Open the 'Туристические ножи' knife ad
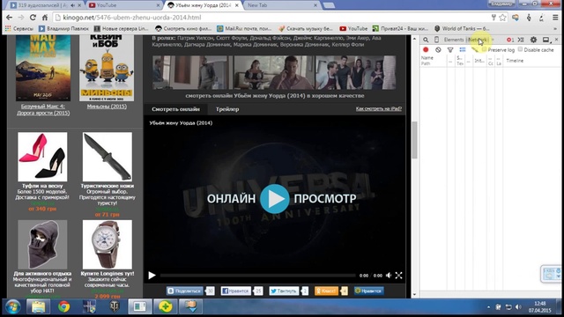The image size is (564, 317). 108,157
